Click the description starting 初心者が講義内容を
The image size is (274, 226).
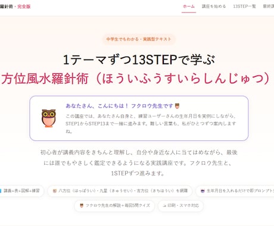[139, 163]
